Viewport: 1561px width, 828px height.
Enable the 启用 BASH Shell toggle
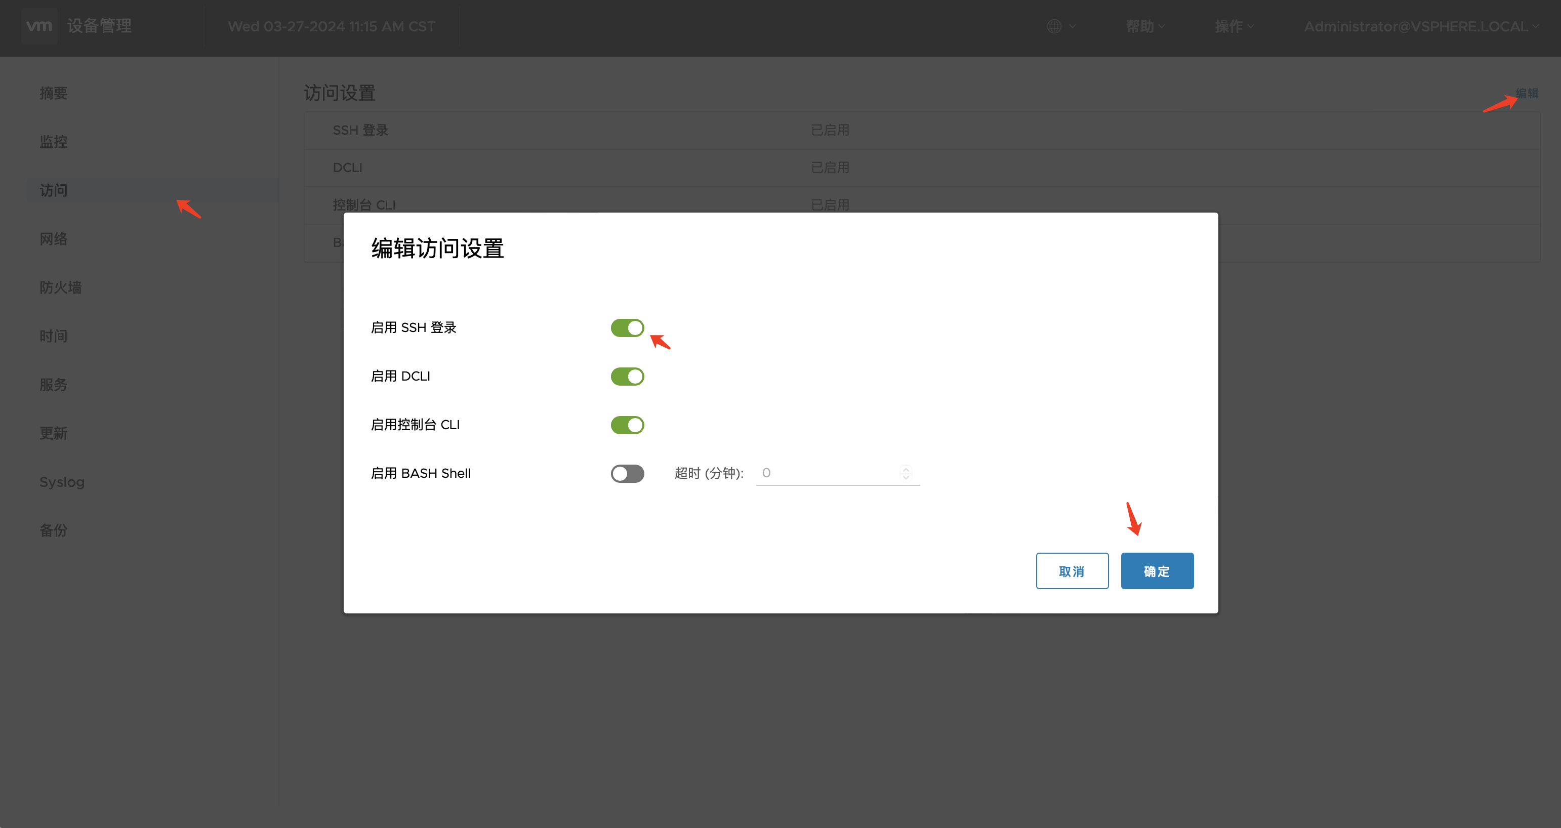pyautogui.click(x=627, y=473)
